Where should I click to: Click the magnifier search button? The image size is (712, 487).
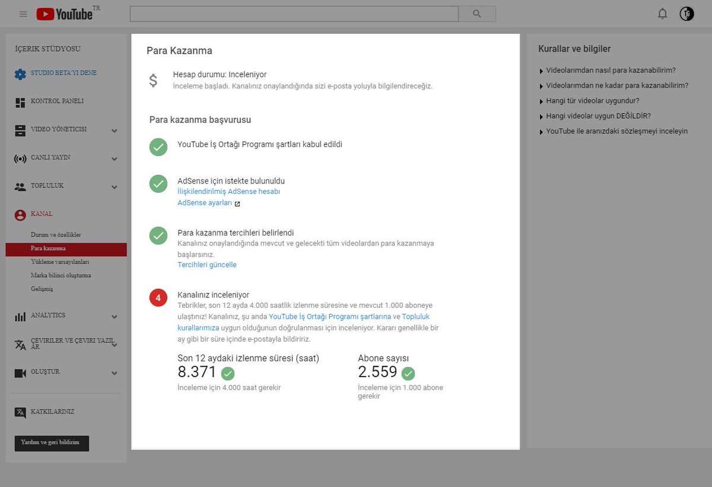pyautogui.click(x=477, y=14)
